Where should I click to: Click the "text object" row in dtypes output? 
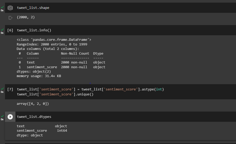(x=42, y=126)
